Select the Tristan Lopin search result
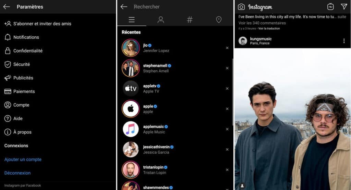Image resolution: width=351 pixels, height=190 pixels. pos(174,170)
